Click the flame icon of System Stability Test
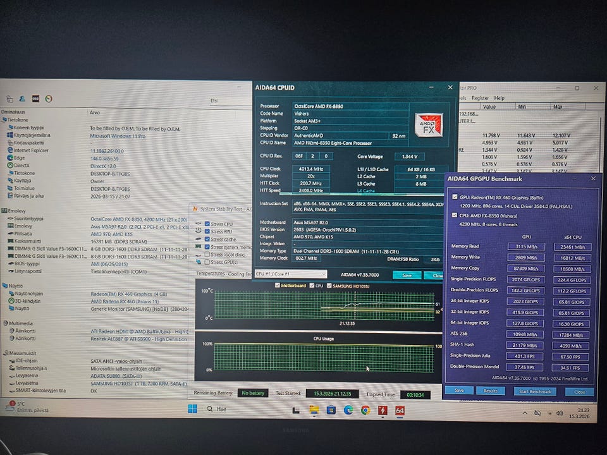Screen dimensions: 607x455 coord(195,209)
